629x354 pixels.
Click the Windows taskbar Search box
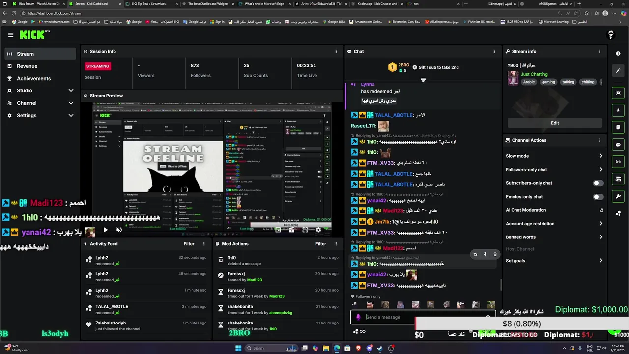click(272, 348)
